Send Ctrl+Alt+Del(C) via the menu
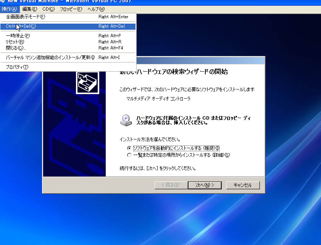The height and width of the screenshot is (245, 321). 68,26
